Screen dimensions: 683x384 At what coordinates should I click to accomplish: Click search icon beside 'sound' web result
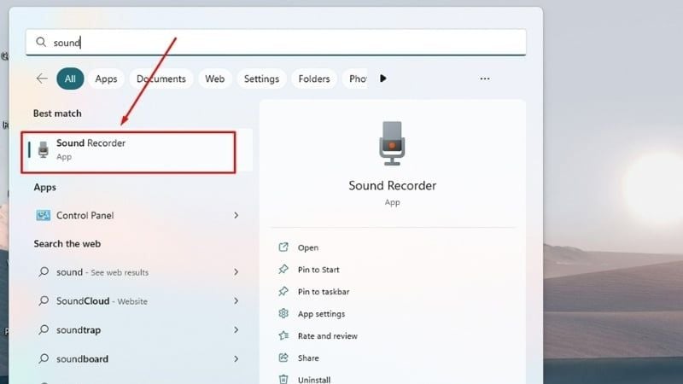(44, 272)
